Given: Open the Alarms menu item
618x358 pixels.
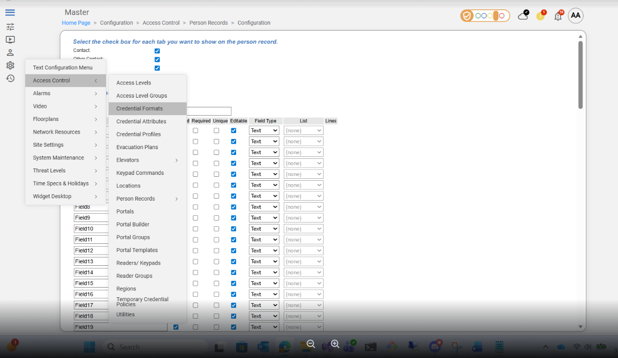Looking at the screenshot, I should tap(65, 93).
